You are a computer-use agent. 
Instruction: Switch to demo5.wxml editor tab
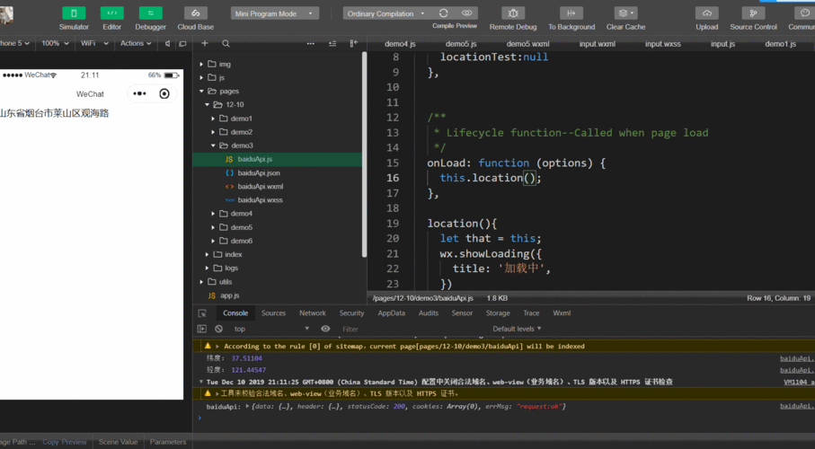point(527,44)
